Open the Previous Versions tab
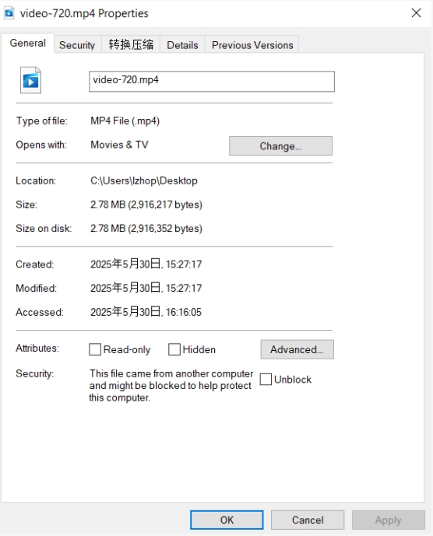Screen dimensions: 433x536 [x=252, y=45]
